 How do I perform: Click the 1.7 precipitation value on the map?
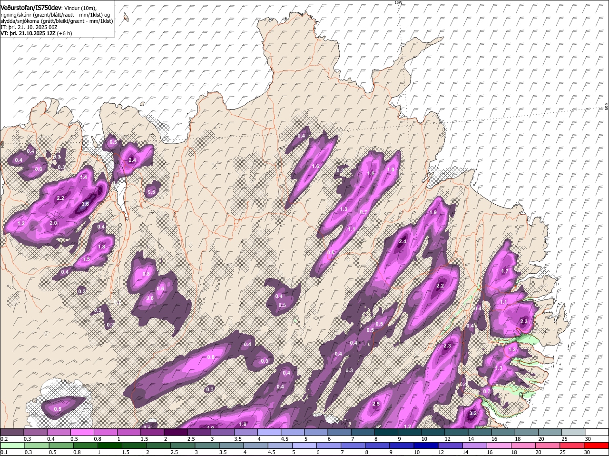505,271
